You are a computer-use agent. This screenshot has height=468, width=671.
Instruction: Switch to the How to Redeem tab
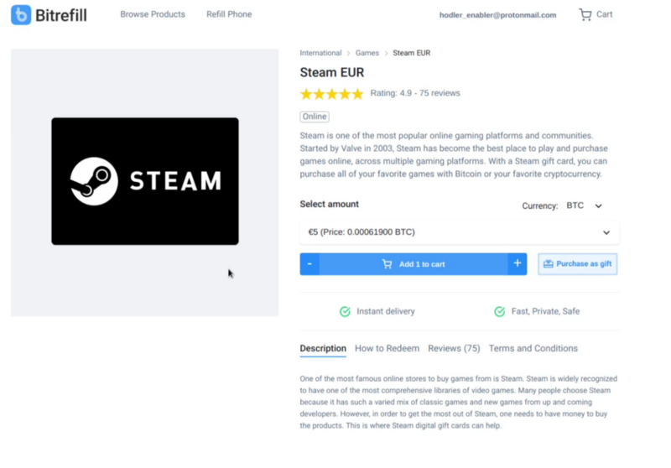coord(387,348)
